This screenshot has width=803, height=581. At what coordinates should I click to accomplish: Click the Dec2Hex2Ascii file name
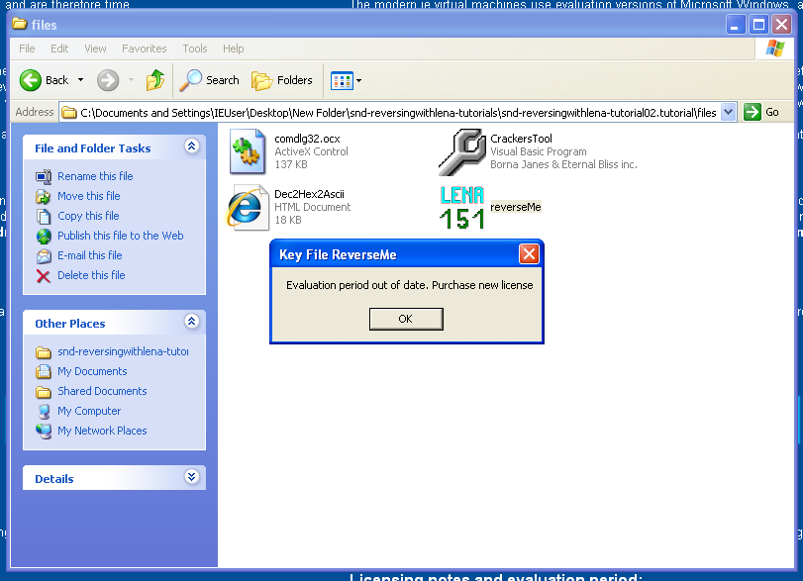(309, 194)
